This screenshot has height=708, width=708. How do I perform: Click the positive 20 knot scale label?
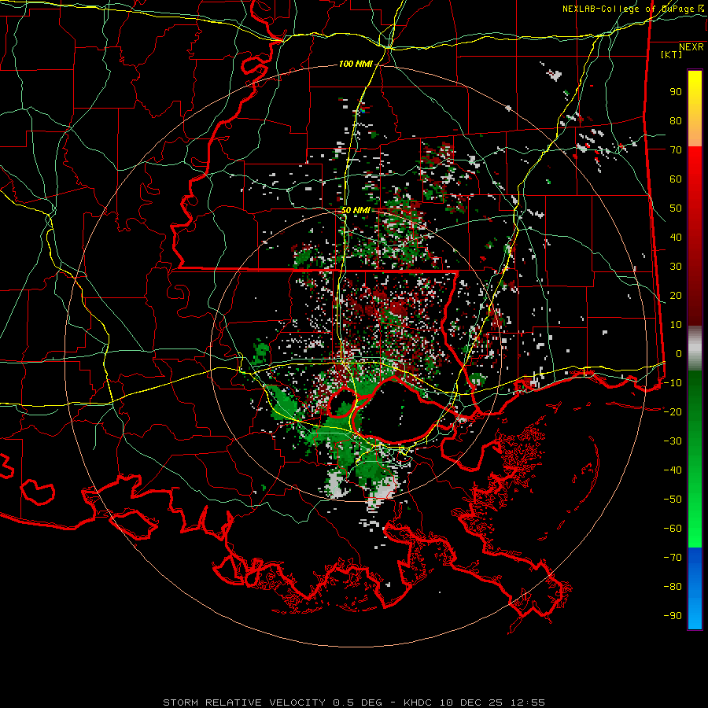(x=676, y=295)
